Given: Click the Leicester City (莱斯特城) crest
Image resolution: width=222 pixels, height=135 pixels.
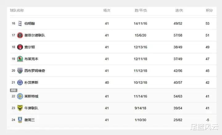Looking at the screenshot, I should (20, 96).
